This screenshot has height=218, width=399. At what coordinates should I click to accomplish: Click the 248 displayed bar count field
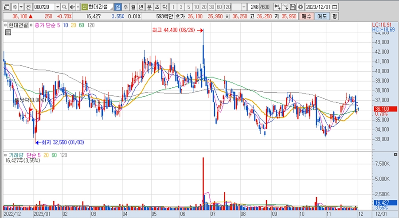pyautogui.click(x=254, y=7)
